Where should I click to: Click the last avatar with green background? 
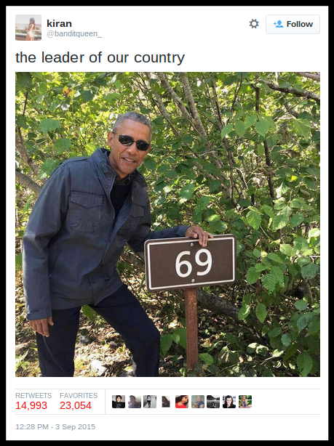245,402
